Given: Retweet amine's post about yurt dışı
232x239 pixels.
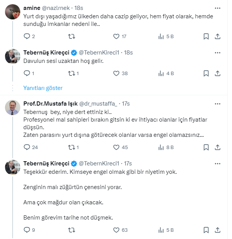Looking at the screenshot, I should point(71,37).
